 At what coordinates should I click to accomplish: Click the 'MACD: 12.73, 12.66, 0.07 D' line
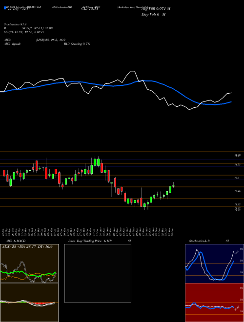pyautogui.click(x=23, y=32)
